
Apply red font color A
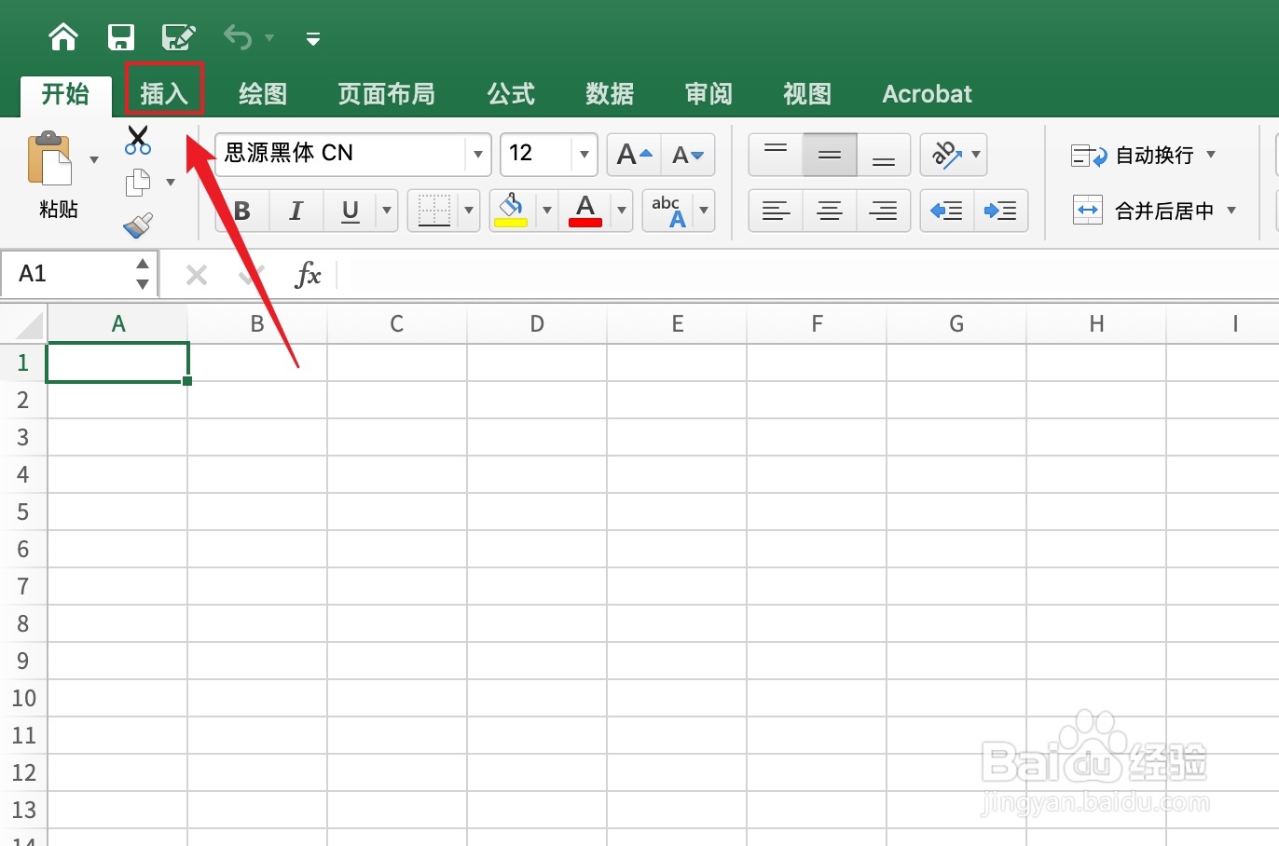click(585, 211)
